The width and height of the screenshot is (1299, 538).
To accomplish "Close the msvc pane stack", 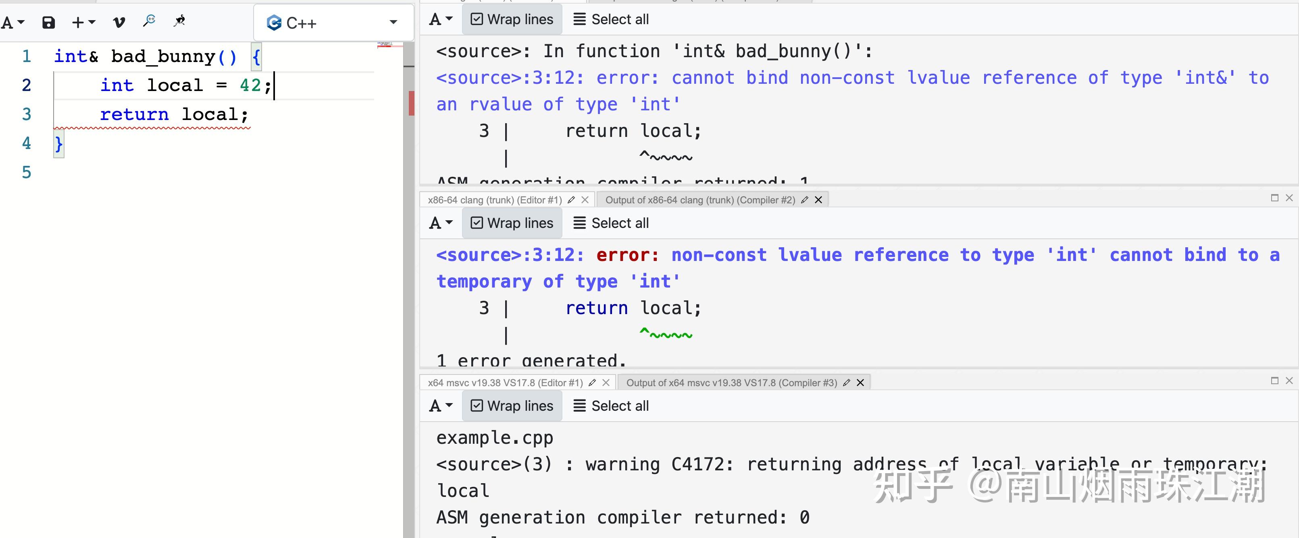I will click(1289, 381).
